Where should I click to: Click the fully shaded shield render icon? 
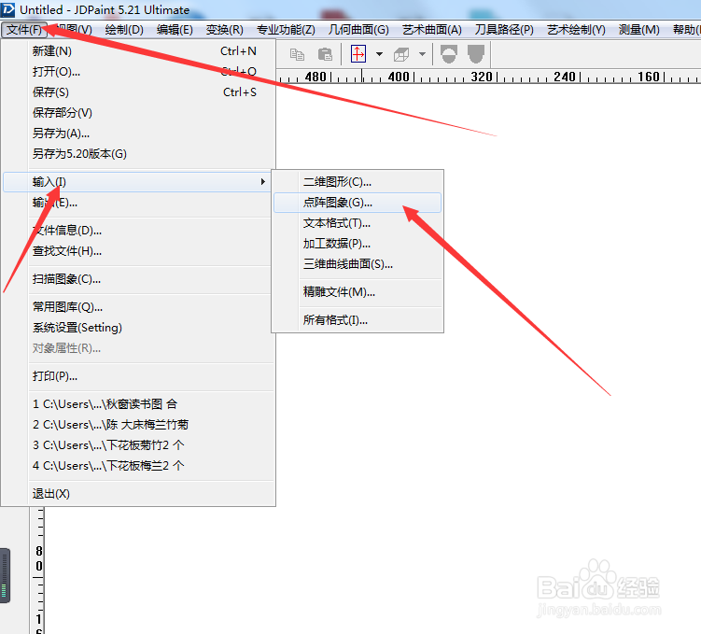point(476,54)
